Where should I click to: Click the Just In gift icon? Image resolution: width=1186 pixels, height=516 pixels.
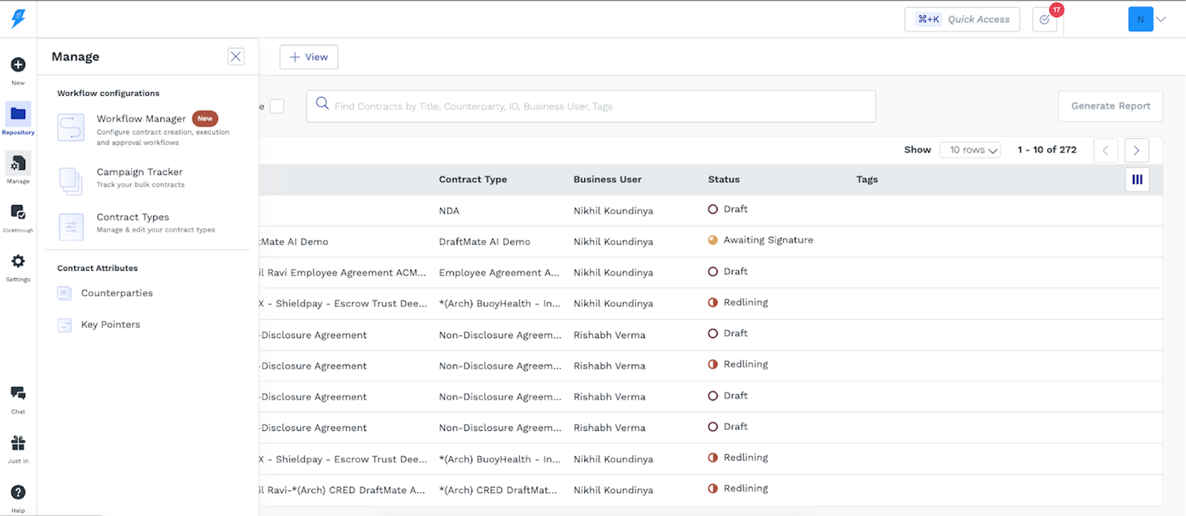coord(18,443)
